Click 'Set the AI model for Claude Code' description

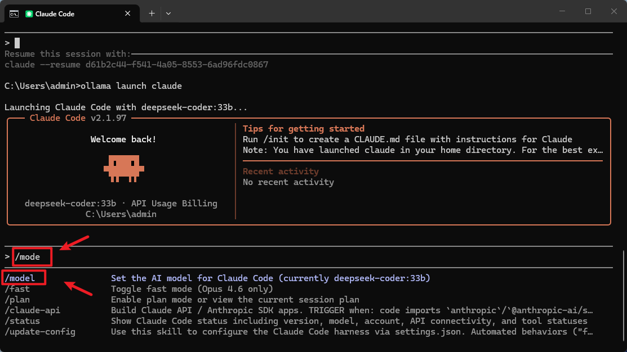270,278
